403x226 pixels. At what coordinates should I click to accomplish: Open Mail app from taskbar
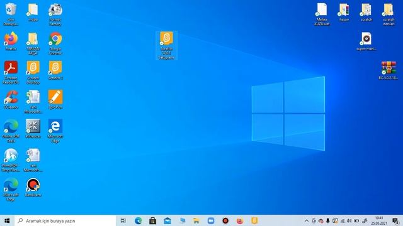tap(167, 220)
